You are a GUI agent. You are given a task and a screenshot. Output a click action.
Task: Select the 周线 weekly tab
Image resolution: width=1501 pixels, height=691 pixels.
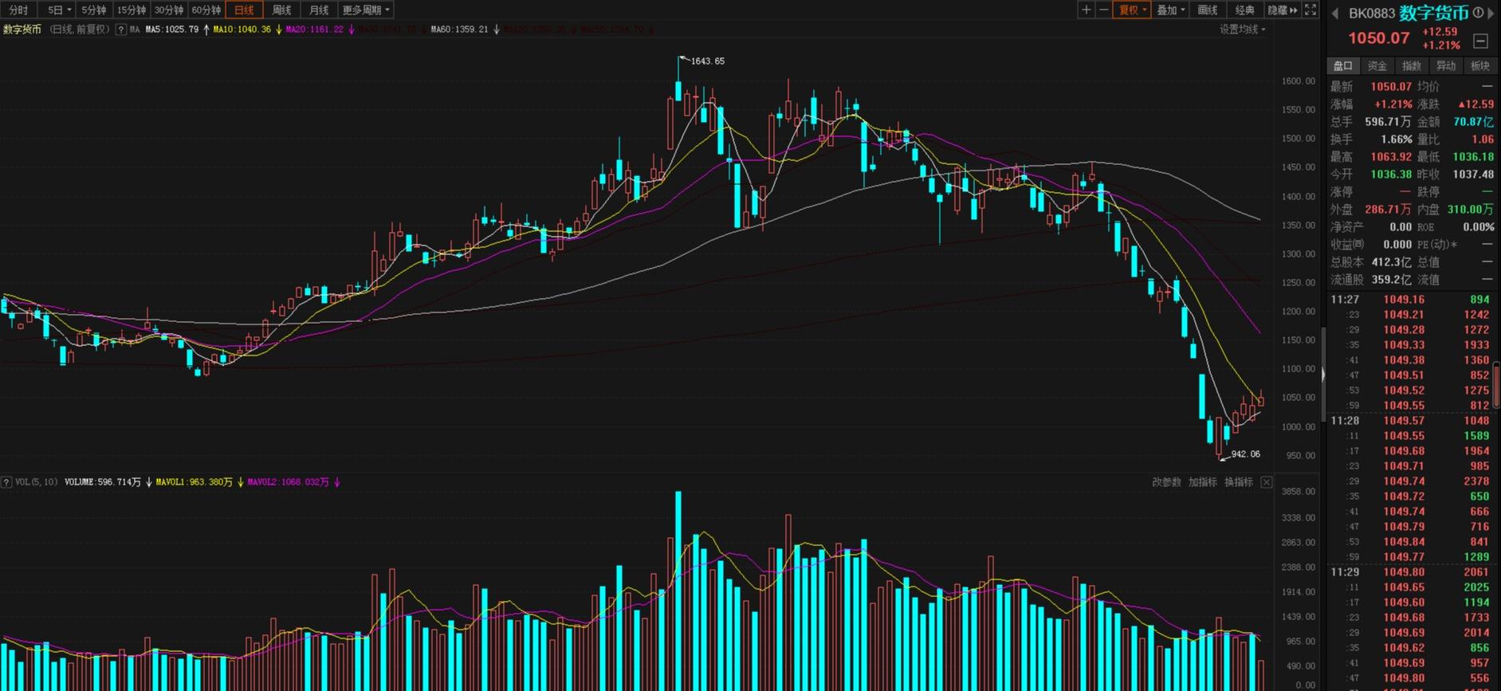(281, 10)
